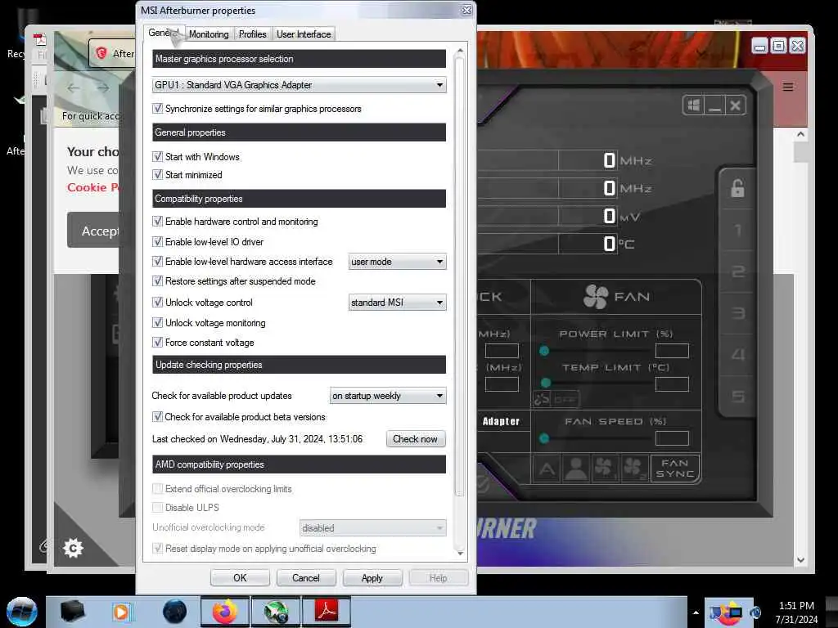The image size is (838, 628).
Task: Open the on startup weekly update dropdown
Action: [387, 396]
